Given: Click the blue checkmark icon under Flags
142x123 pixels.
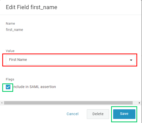Looking at the screenshot, I should click(8, 87).
